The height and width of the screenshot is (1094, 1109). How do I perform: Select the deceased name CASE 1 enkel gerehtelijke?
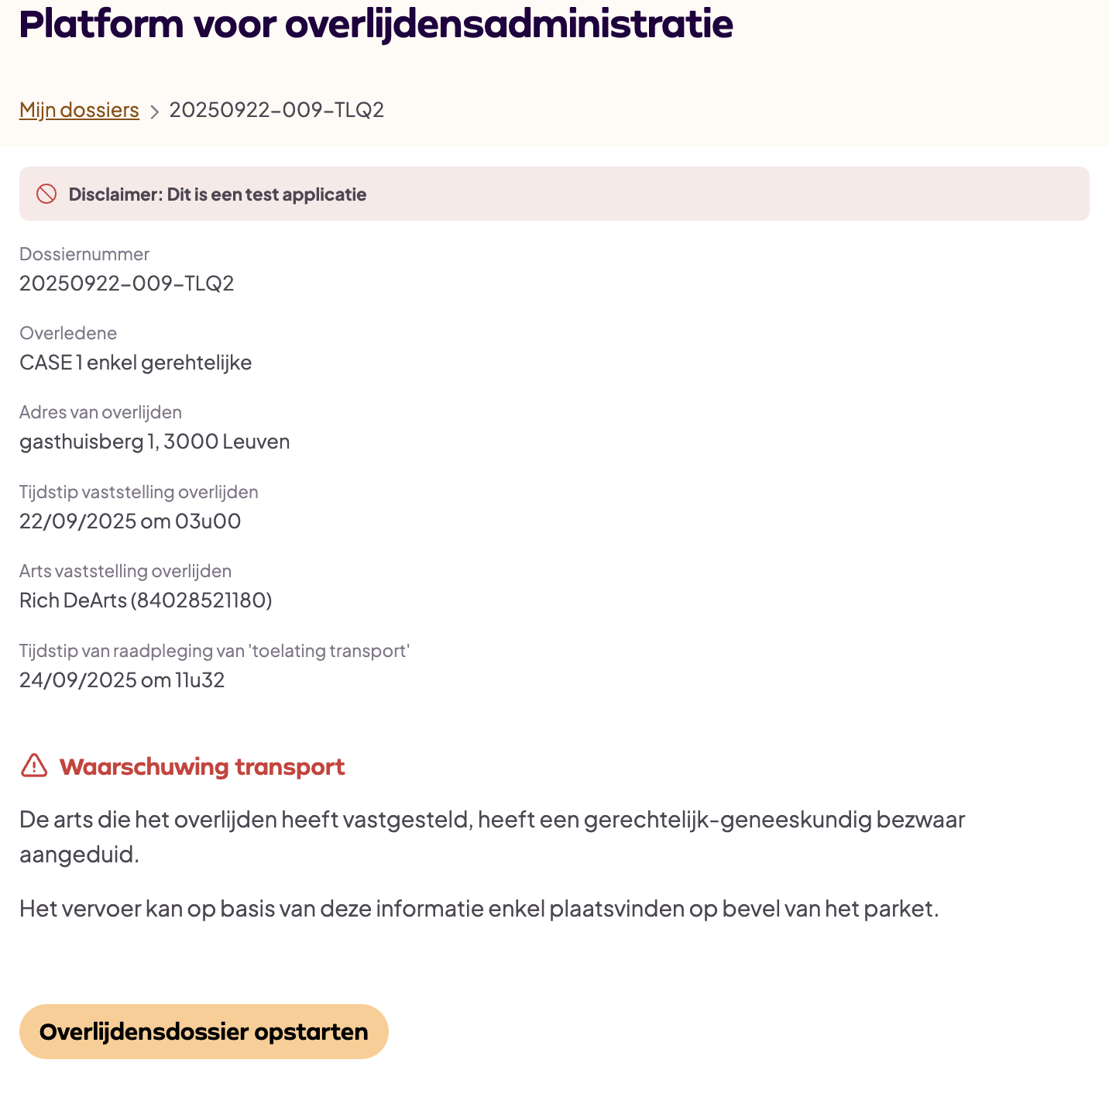tap(136, 363)
